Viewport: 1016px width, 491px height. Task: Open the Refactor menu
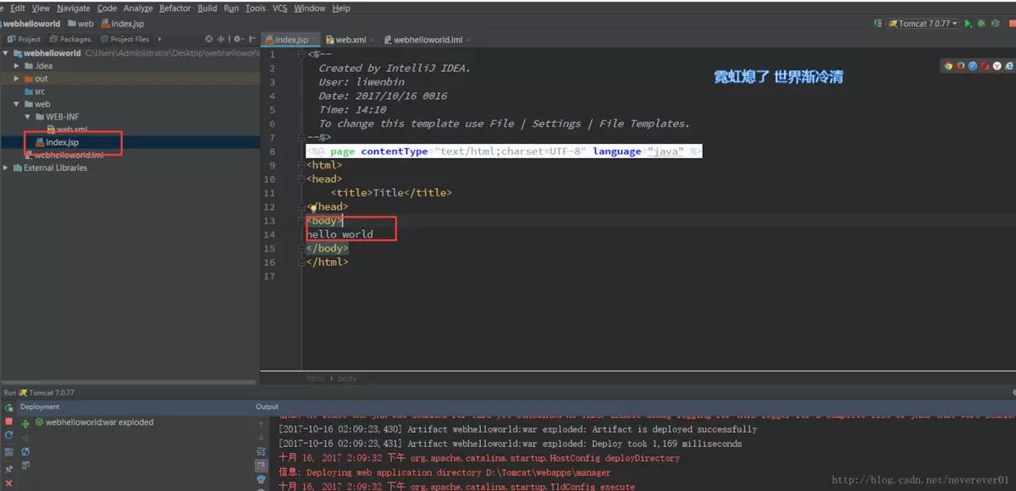pyautogui.click(x=174, y=8)
